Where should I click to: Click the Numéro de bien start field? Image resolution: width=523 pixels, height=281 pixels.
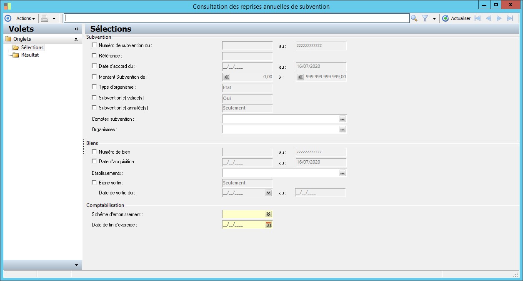coord(248,152)
